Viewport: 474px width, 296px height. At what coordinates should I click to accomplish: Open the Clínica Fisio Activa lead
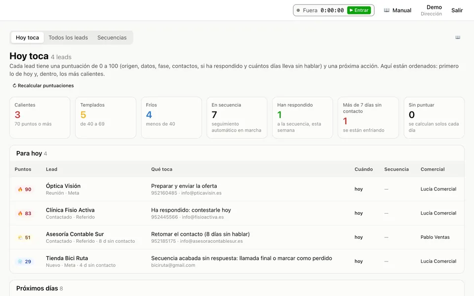click(x=70, y=210)
